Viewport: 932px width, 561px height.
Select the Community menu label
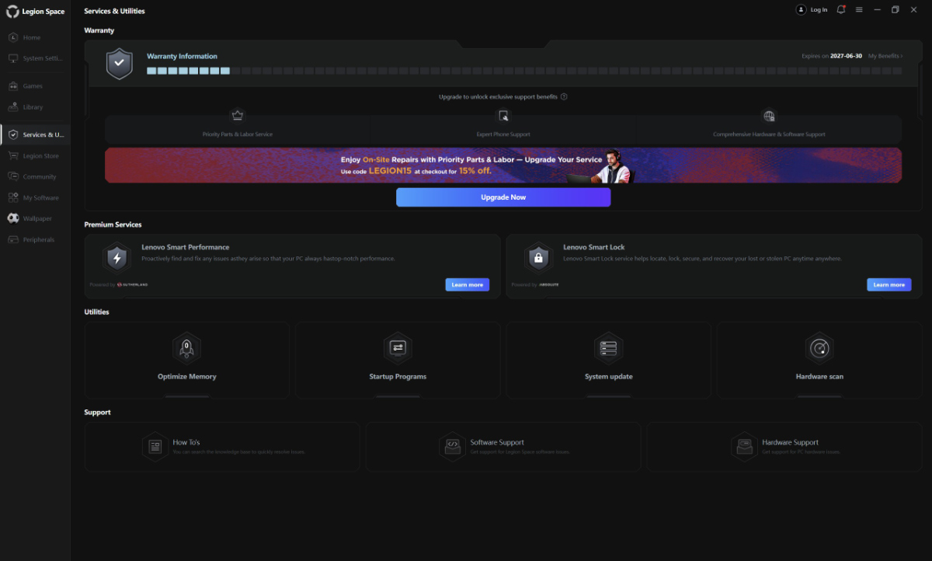40,177
